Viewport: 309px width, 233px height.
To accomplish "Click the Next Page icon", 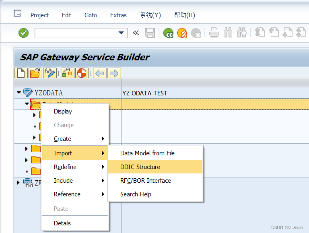I will (287, 32).
